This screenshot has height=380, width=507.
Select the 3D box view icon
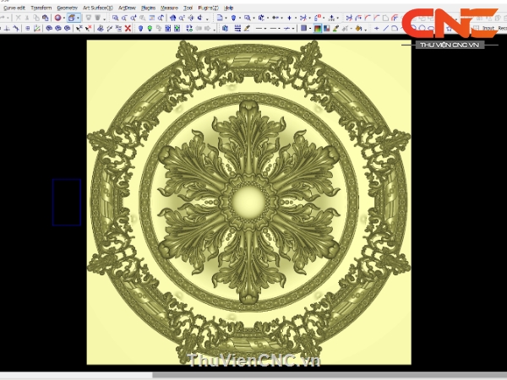(x=73, y=17)
